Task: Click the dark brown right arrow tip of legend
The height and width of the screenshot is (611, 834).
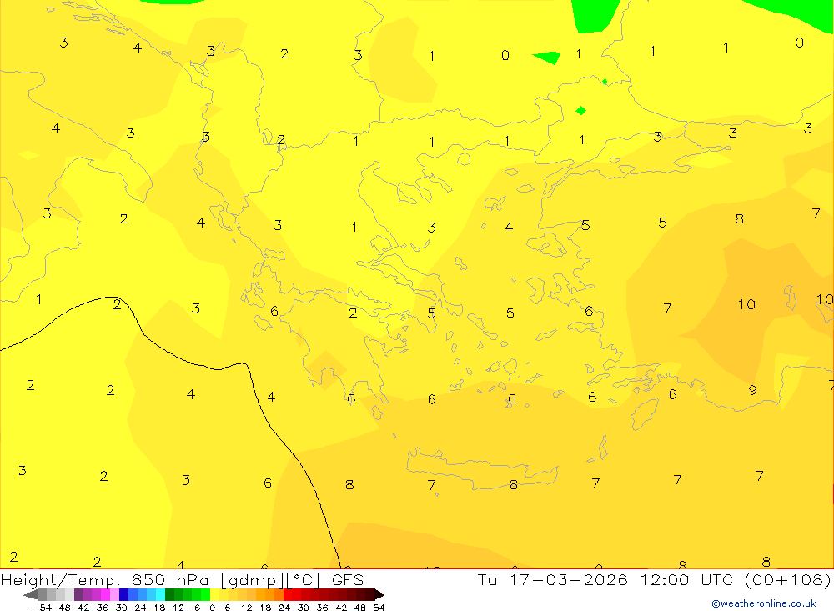Action: click(379, 594)
